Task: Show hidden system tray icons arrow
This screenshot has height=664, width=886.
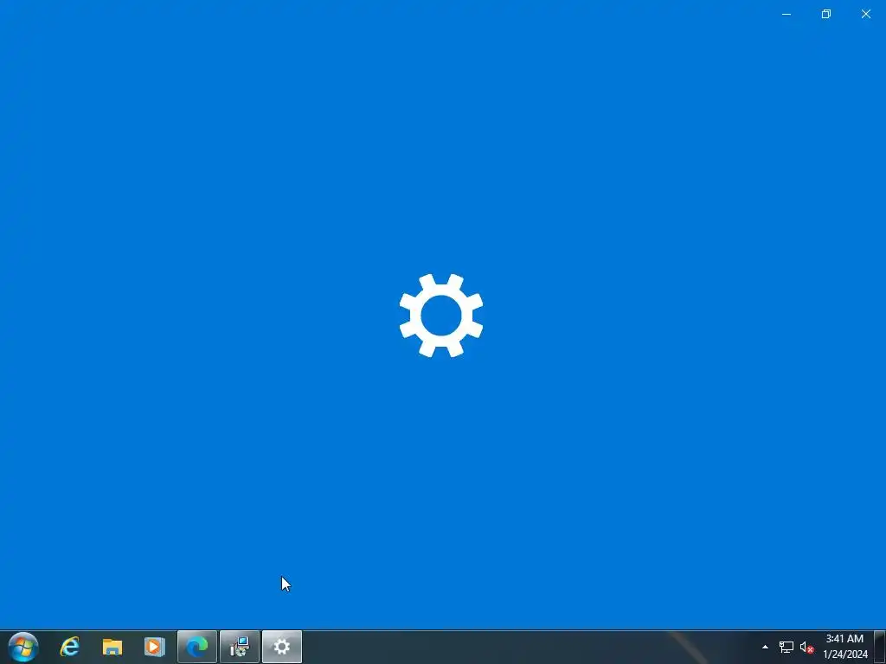Action: (x=765, y=647)
